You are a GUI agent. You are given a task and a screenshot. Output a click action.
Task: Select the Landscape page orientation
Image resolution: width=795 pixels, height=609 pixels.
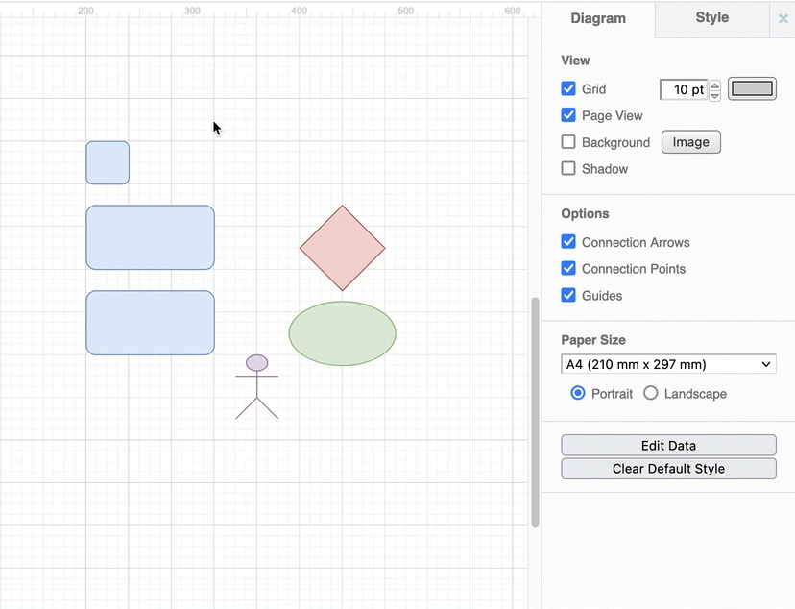click(650, 393)
